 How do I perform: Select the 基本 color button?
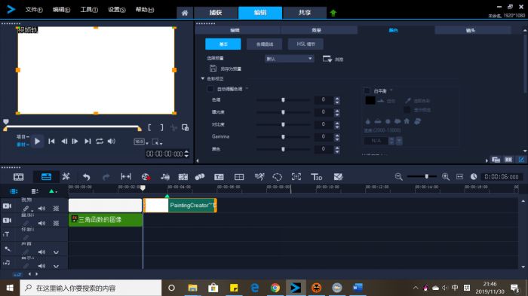[x=223, y=44]
